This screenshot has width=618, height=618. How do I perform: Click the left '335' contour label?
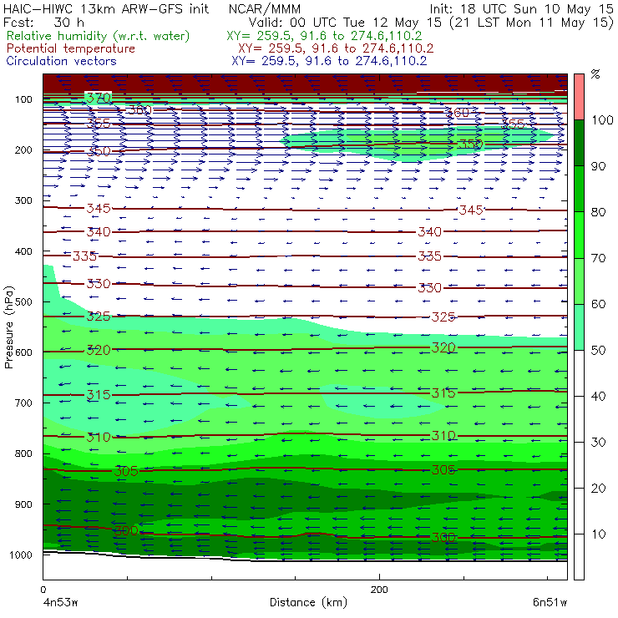[84, 256]
